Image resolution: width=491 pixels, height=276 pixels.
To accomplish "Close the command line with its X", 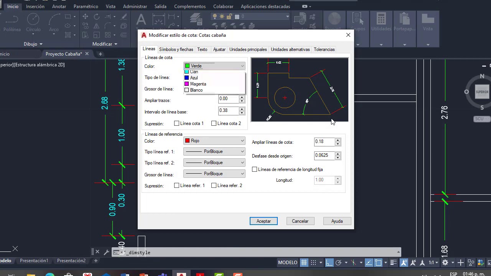I will pyautogui.click(x=97, y=252).
